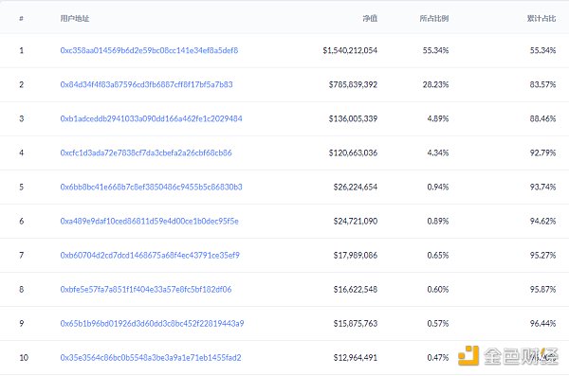
Task: Select the address beginning 0x6bb8bc41e668b7c8
Action: pyautogui.click(x=151, y=187)
